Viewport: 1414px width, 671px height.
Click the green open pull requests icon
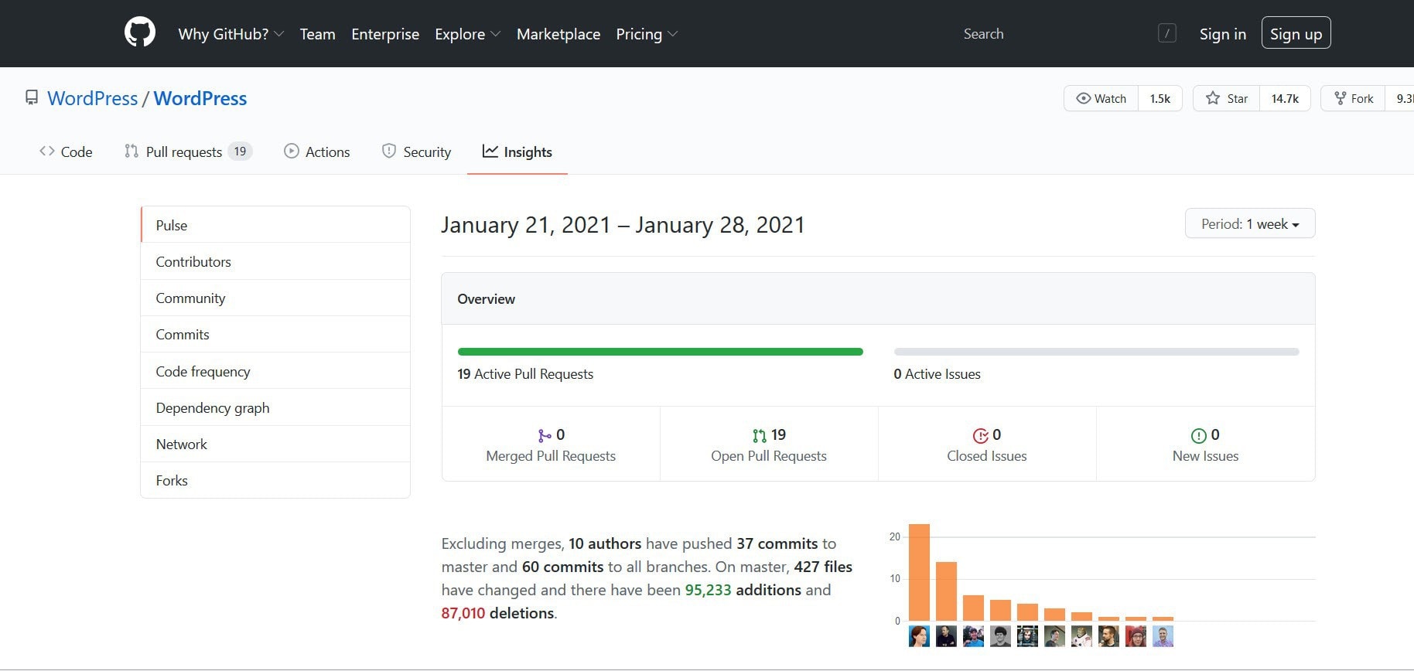pyautogui.click(x=760, y=436)
